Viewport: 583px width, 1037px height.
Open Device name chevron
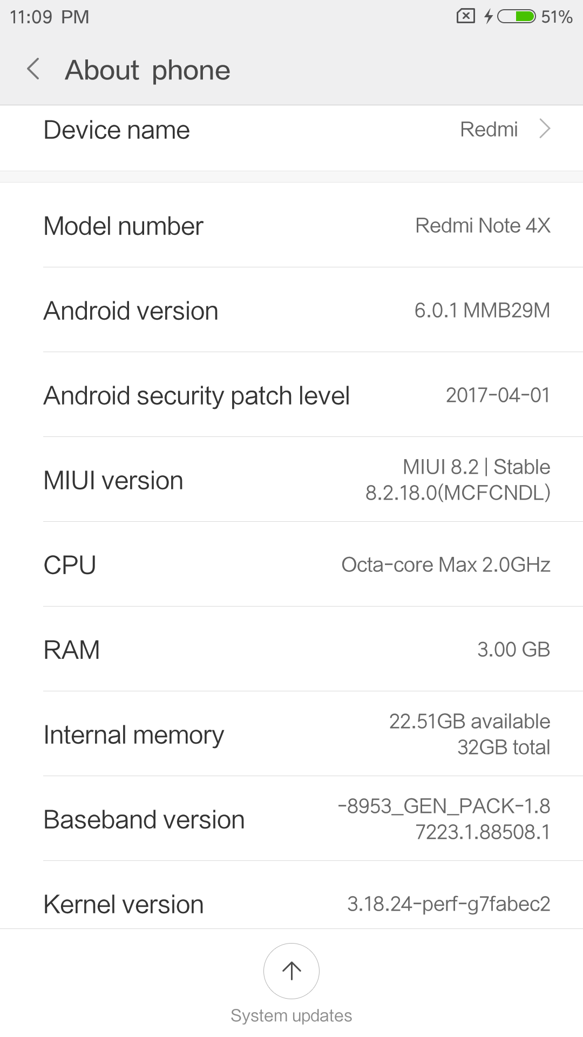(545, 129)
